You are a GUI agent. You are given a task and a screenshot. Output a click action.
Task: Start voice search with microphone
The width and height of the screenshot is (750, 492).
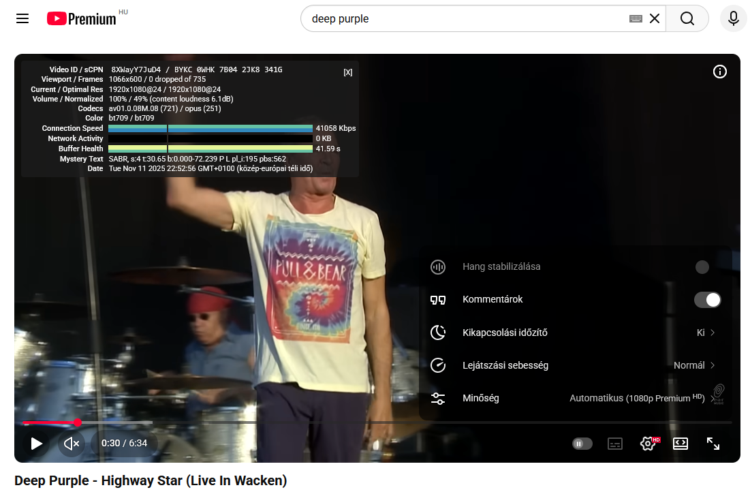coord(733,18)
